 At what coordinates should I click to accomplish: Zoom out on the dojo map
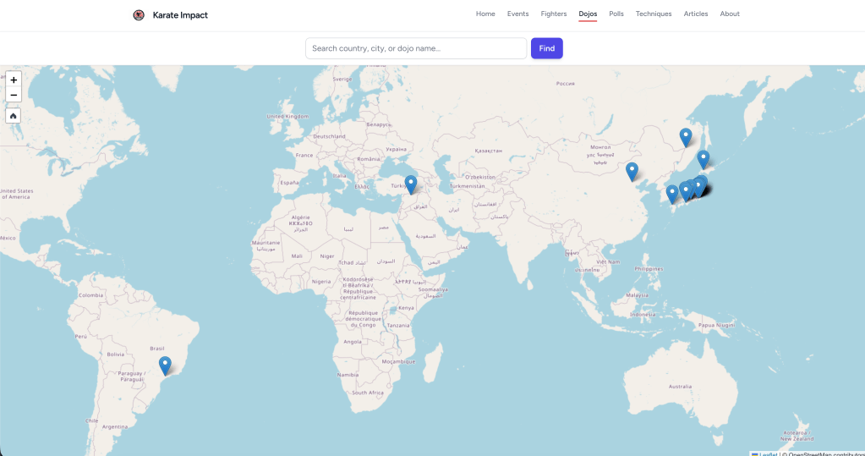pyautogui.click(x=14, y=95)
